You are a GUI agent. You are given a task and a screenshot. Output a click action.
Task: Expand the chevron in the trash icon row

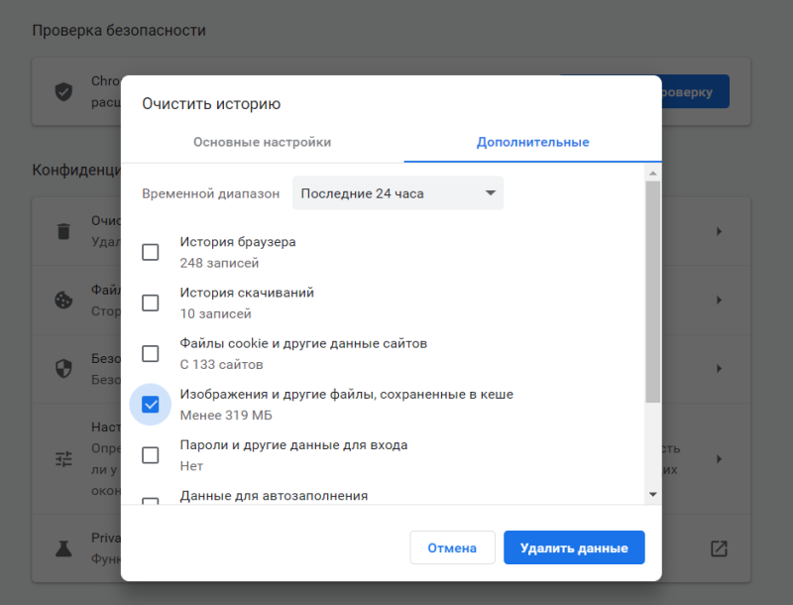719,231
